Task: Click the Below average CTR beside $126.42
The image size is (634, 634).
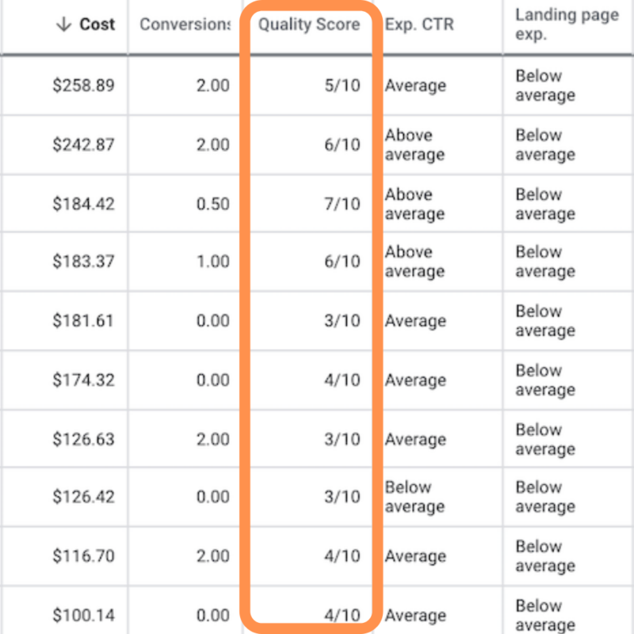Action: (x=415, y=497)
